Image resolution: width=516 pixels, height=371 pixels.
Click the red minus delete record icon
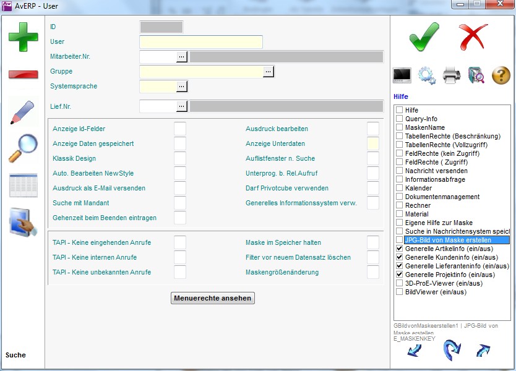[23, 74]
